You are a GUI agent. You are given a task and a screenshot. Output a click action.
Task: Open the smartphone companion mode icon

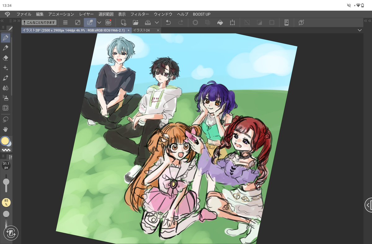(x=286, y=23)
